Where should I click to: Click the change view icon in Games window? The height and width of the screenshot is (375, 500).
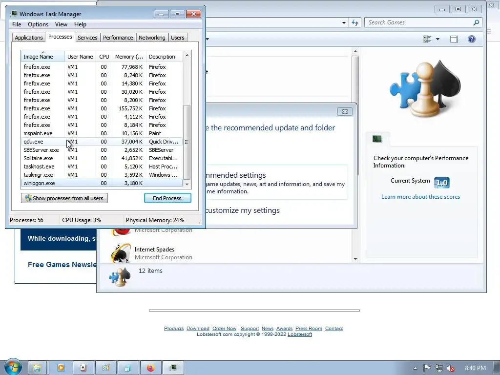tap(427, 39)
